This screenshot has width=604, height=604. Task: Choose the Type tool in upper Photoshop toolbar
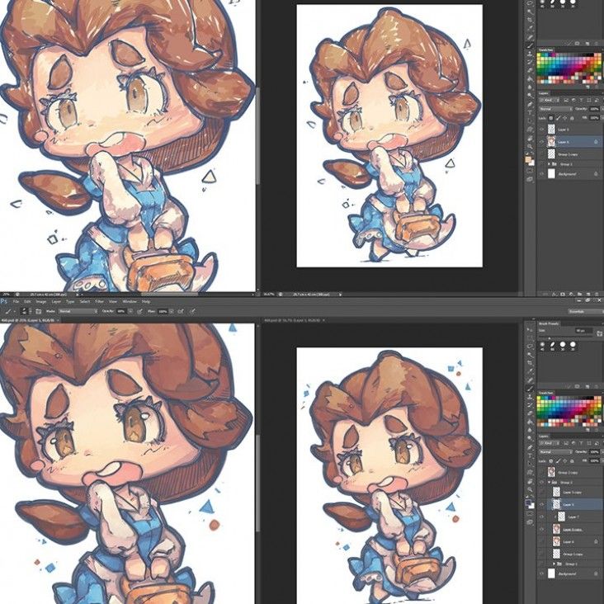(530, 112)
